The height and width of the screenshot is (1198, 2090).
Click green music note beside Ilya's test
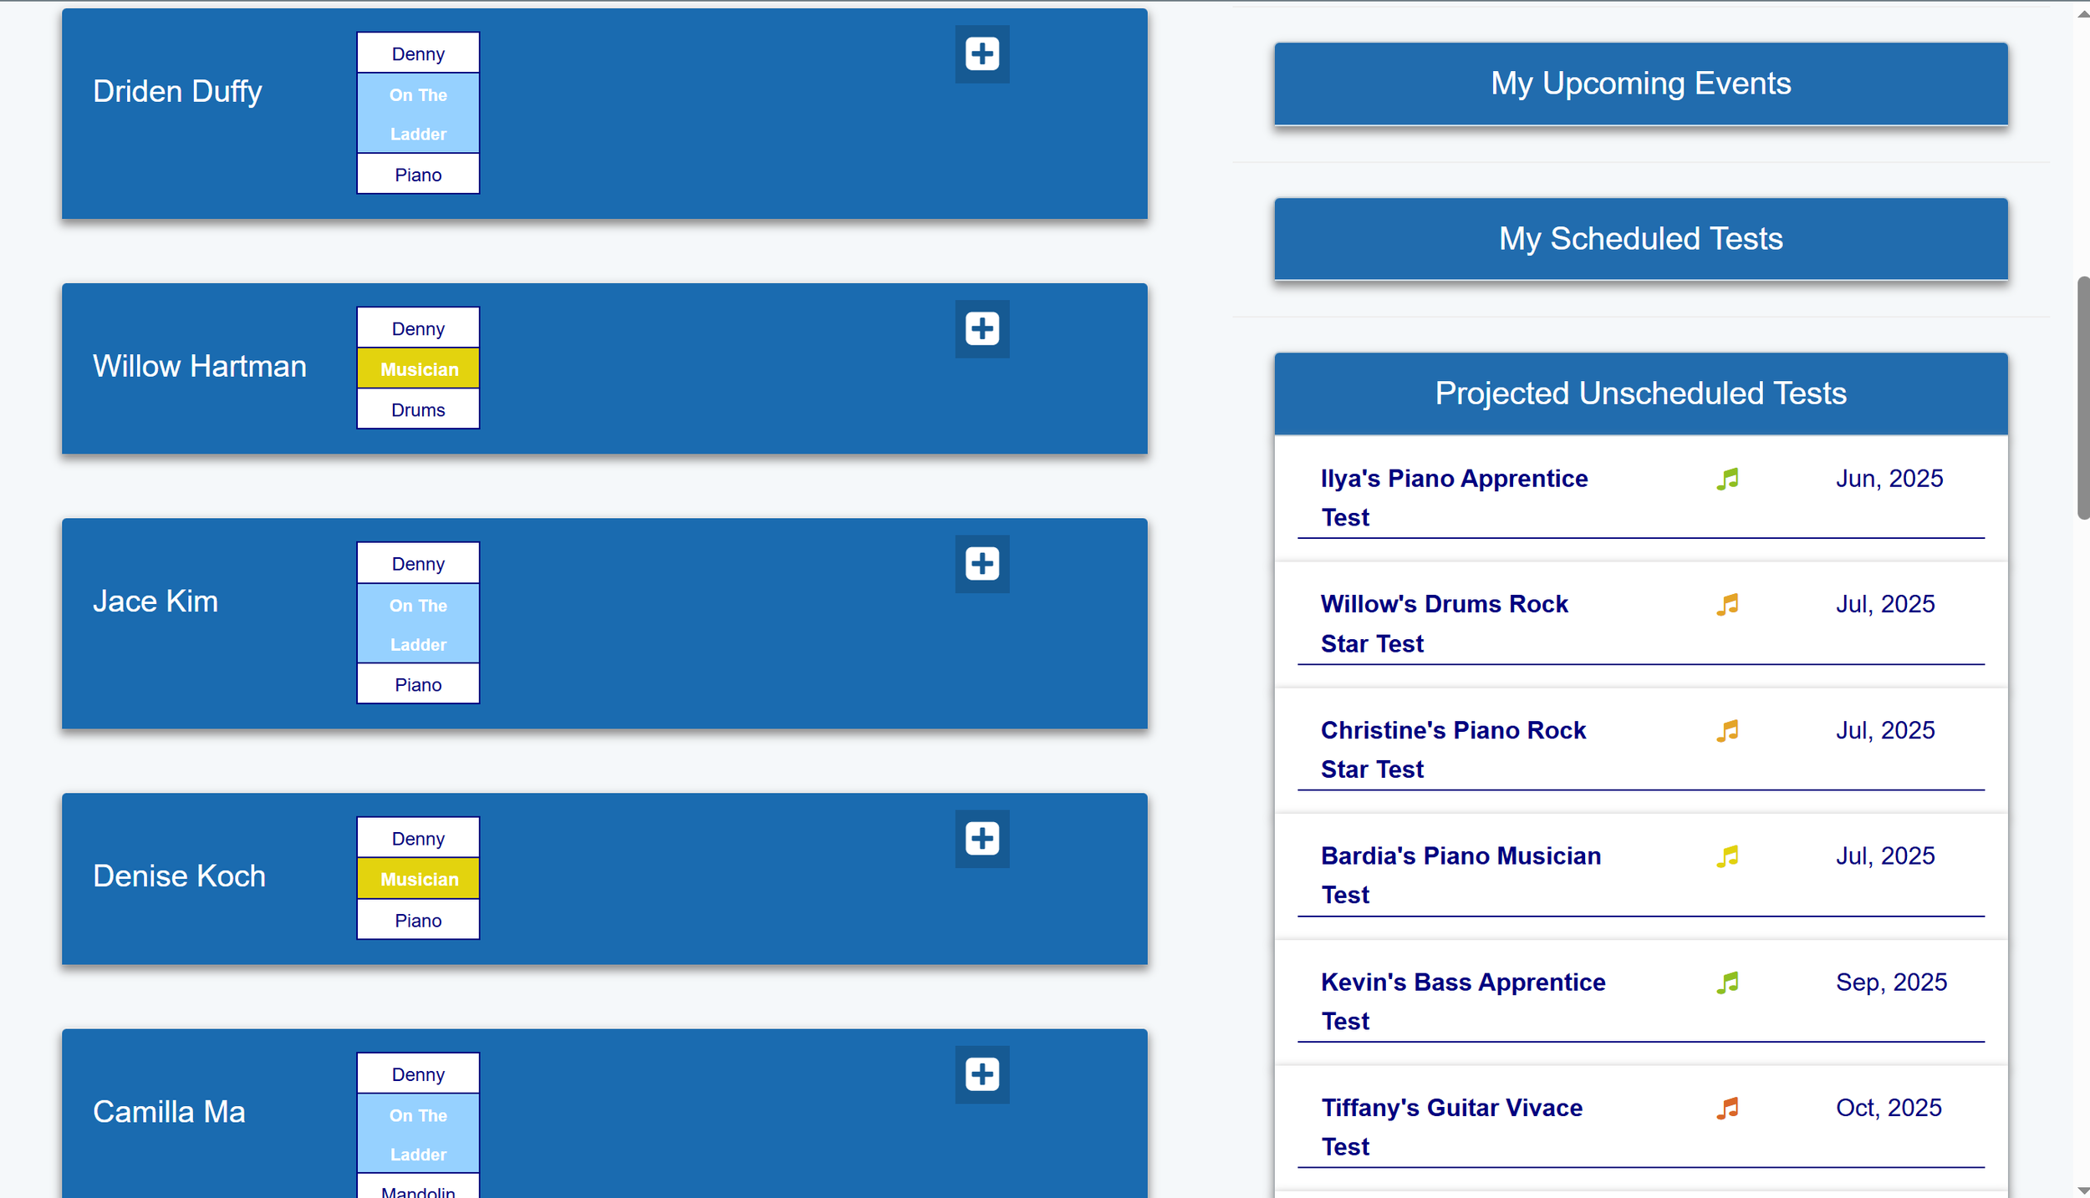click(x=1727, y=479)
